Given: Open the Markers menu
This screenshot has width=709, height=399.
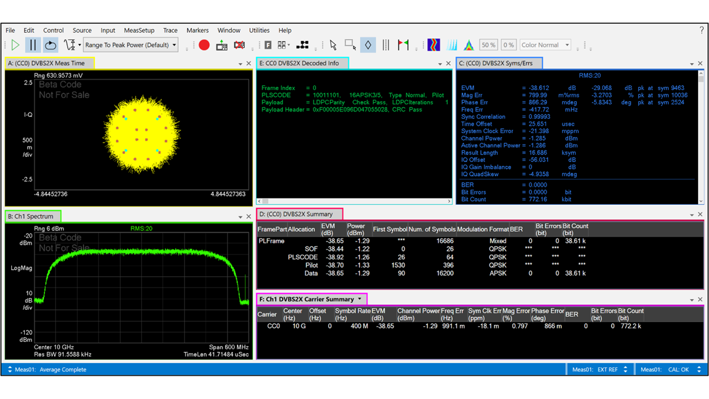Looking at the screenshot, I should [198, 30].
